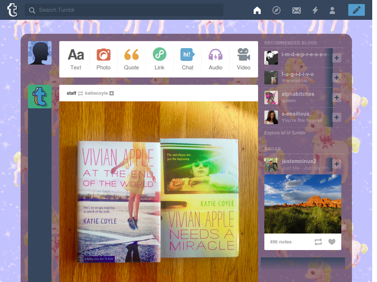Create a new Photo post

(x=103, y=59)
